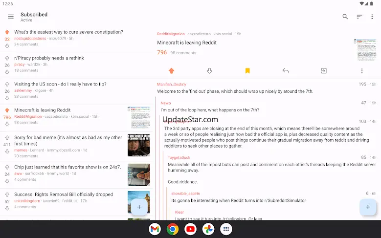Launch Google Photos from the taskbar
381x238 pixels.
(208, 229)
